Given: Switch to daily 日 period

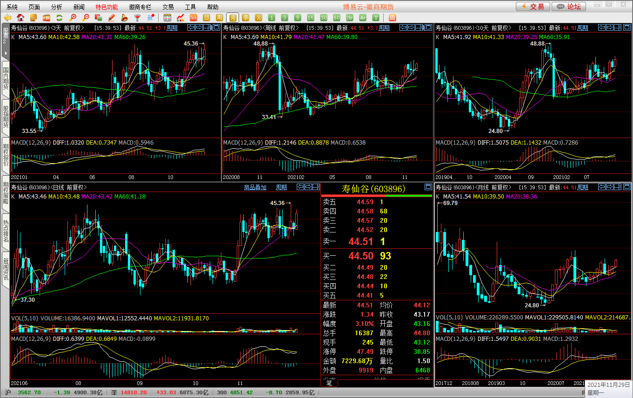Looking at the screenshot, I should [x=207, y=18].
